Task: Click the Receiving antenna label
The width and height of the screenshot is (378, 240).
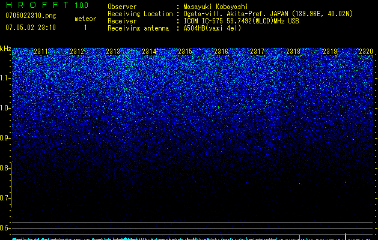Action: [x=138, y=28]
